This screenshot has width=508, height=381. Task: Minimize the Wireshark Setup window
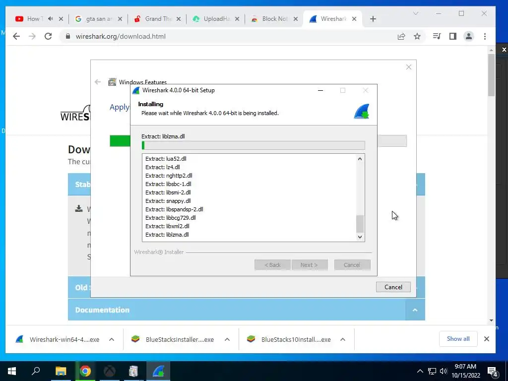[x=320, y=90]
